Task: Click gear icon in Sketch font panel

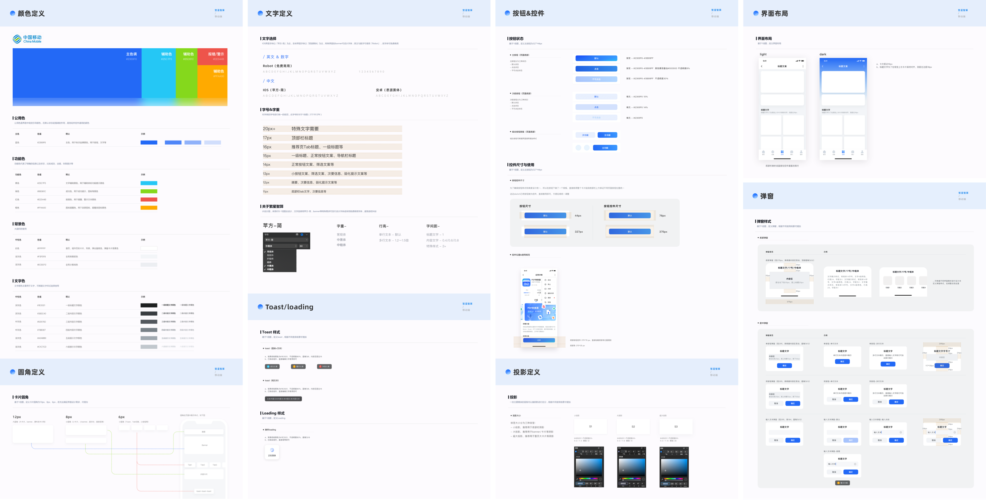Action: tap(302, 235)
